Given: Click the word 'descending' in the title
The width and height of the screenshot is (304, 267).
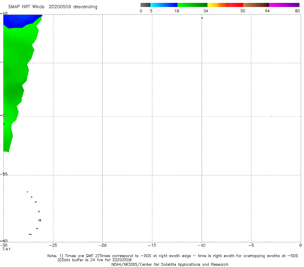Looking at the screenshot, I should pos(85,7).
